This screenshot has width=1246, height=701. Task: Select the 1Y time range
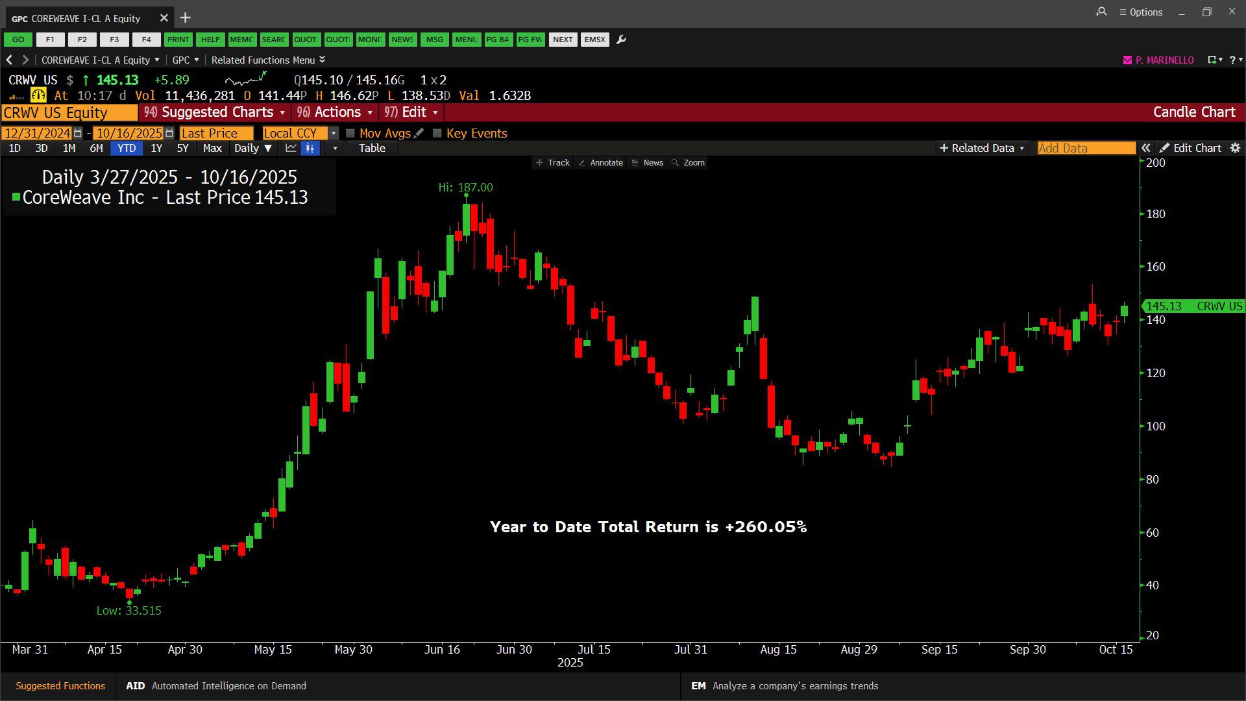[x=156, y=148]
